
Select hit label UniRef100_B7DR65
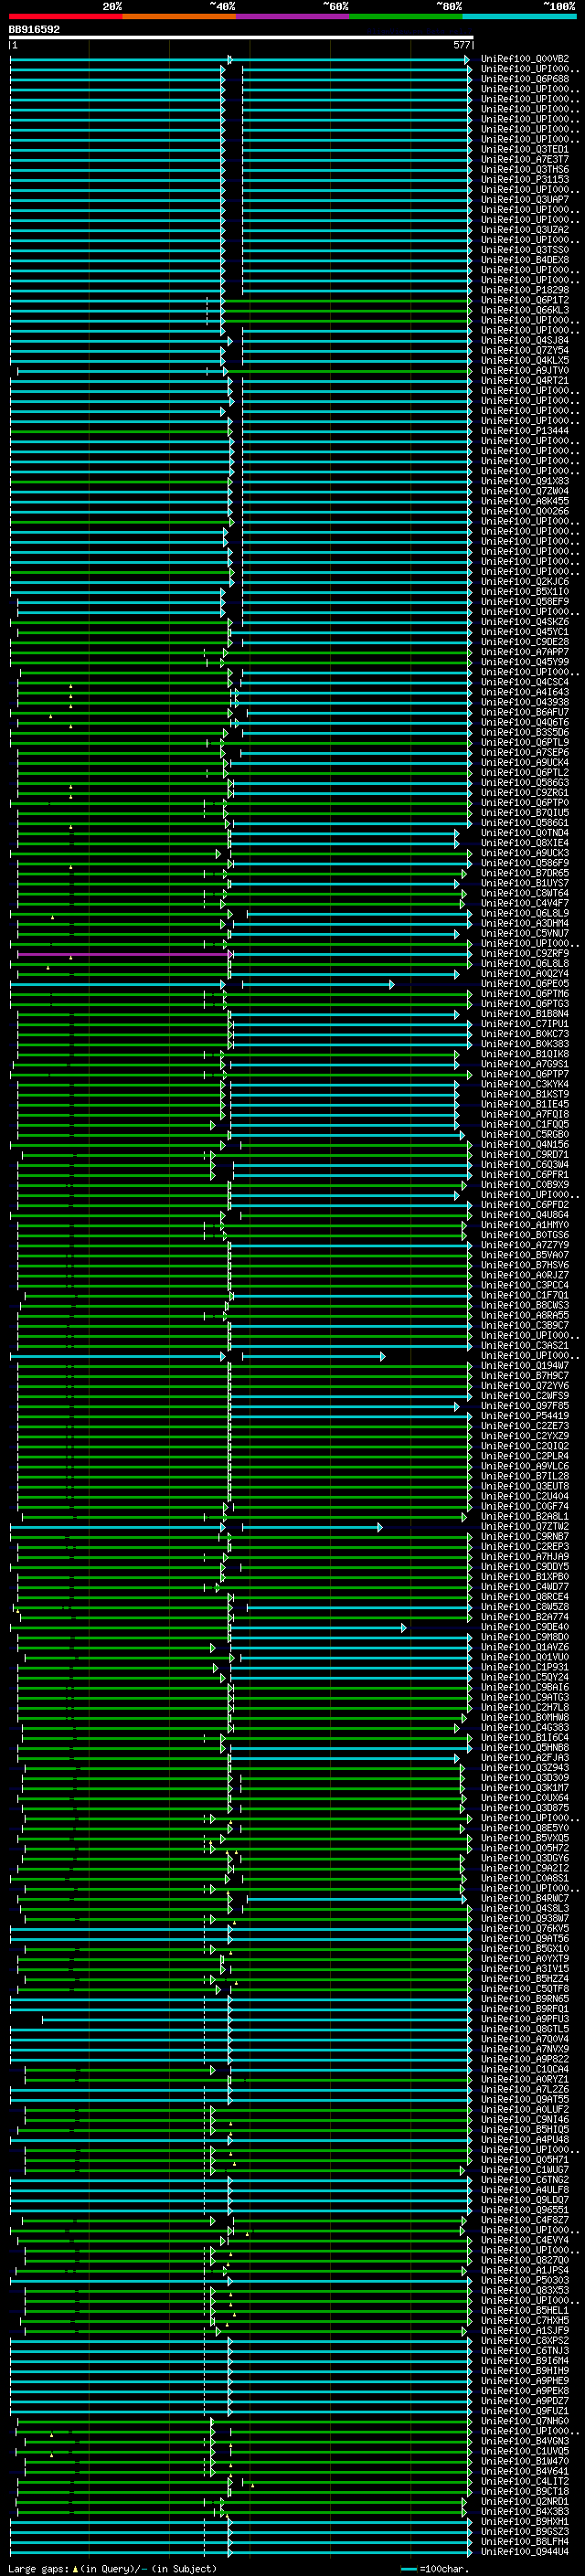pos(525,873)
